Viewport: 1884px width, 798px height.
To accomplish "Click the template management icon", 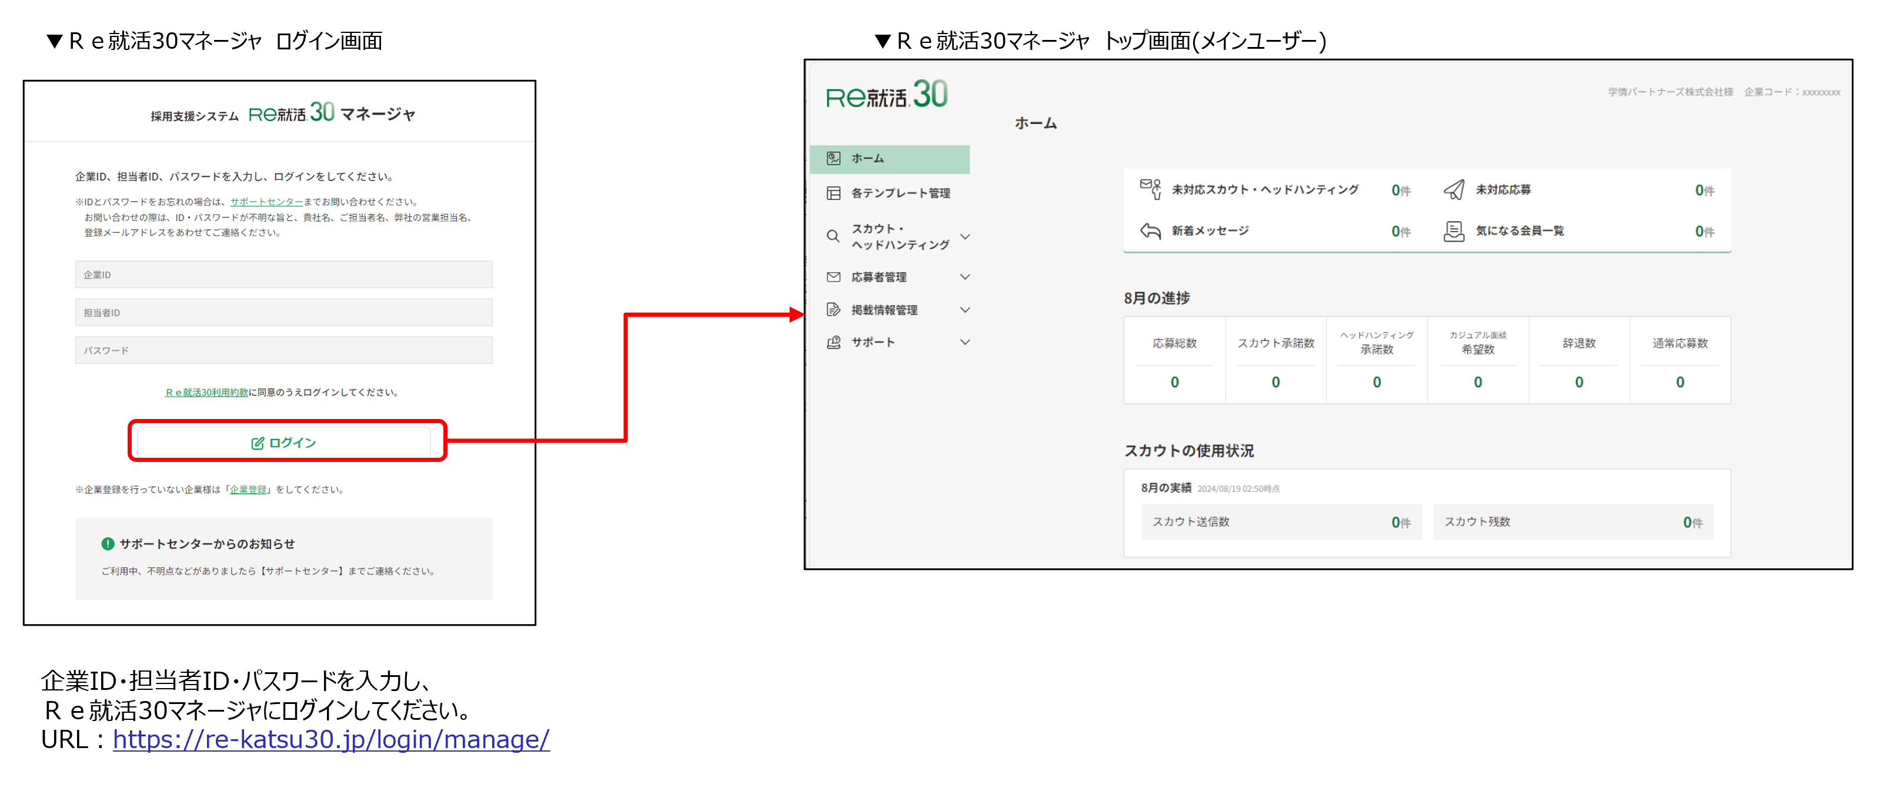I will tap(833, 193).
